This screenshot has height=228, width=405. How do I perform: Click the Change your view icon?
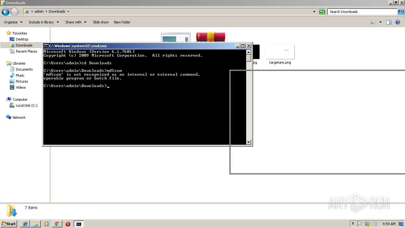click(x=373, y=22)
